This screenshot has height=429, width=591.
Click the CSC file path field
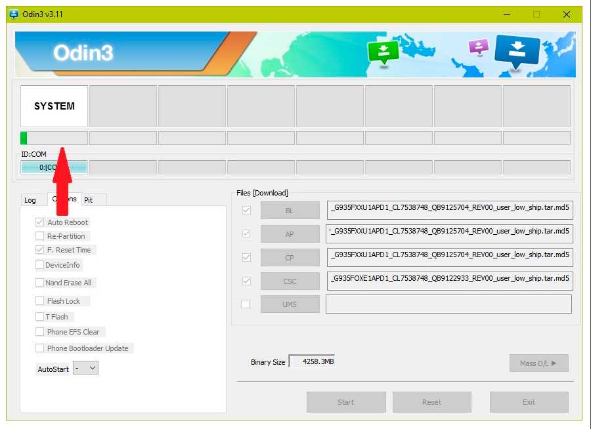pyautogui.click(x=450, y=281)
